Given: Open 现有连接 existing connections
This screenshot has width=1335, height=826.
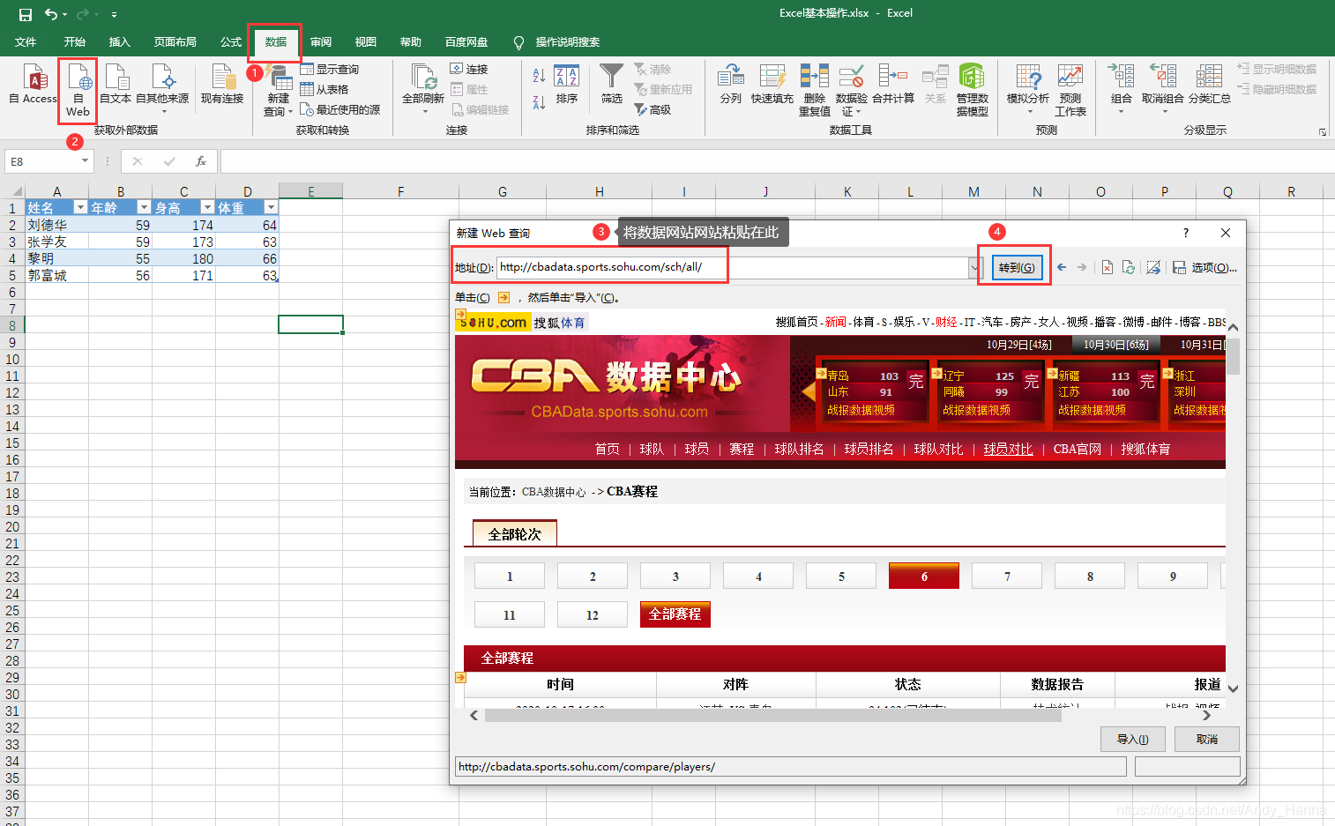Looking at the screenshot, I should click(x=221, y=86).
